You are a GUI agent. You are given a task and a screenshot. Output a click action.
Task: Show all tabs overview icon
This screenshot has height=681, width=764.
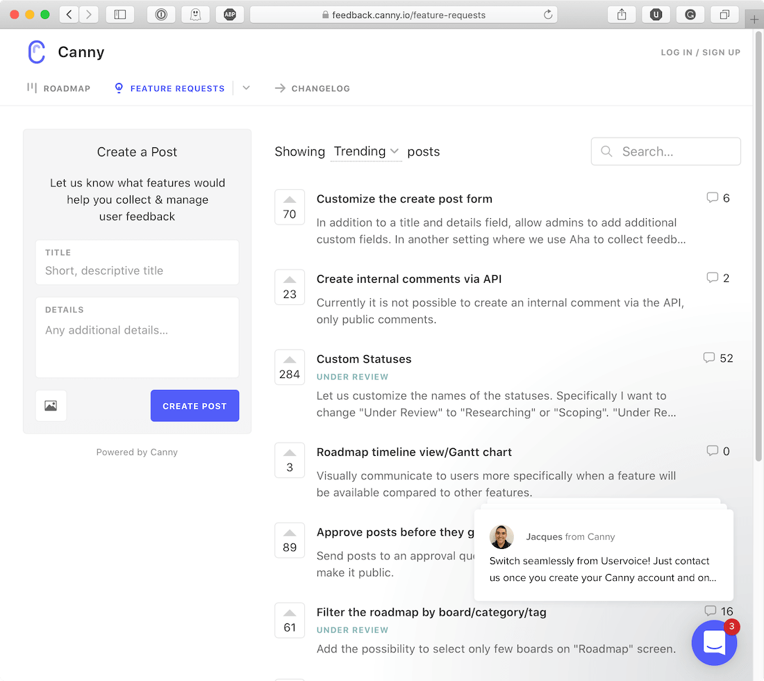(724, 15)
